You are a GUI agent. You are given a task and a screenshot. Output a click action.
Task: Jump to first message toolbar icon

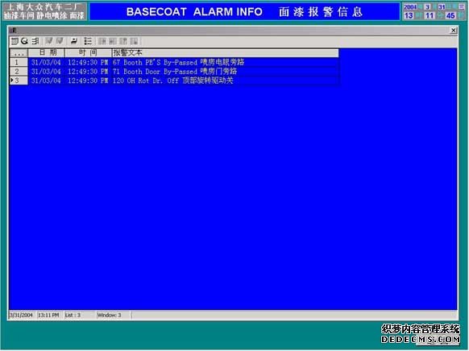(102, 41)
